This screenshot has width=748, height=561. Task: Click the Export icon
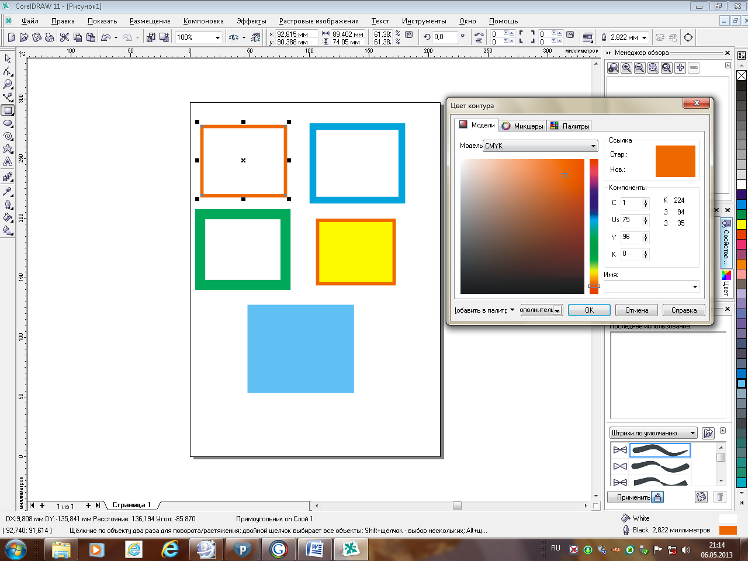pyautogui.click(x=163, y=37)
